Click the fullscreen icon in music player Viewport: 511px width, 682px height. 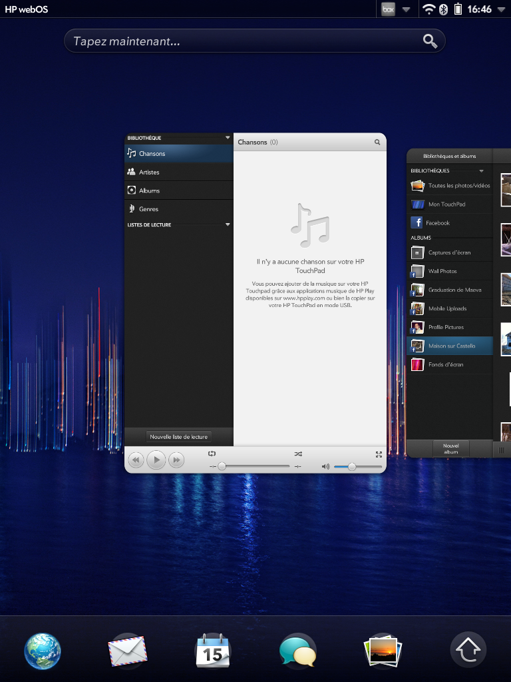pos(379,454)
